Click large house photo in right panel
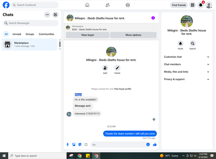Image resolution: width=216 pixels, height=159 pixels. [x=187, y=21]
